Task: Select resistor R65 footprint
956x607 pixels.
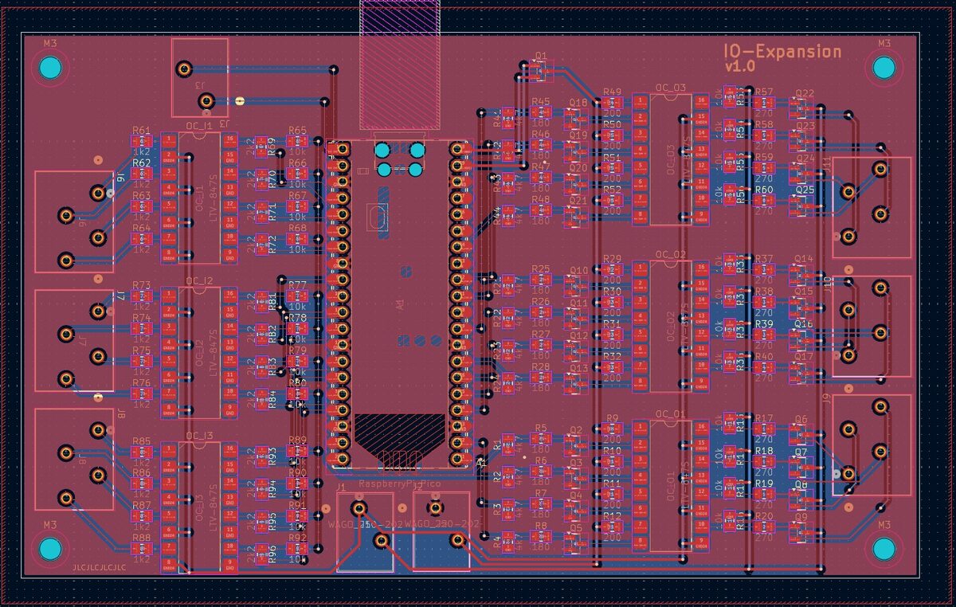Action: coord(297,142)
